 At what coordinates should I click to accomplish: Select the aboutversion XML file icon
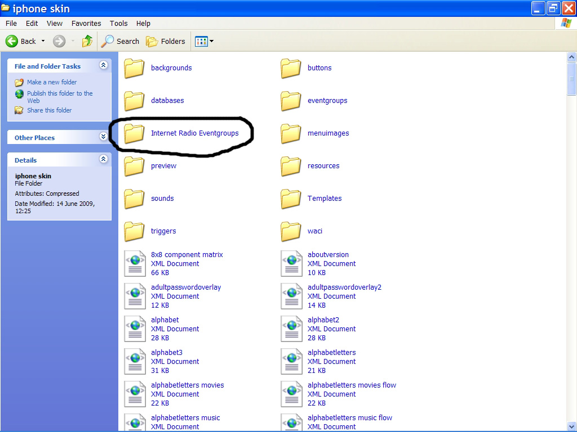[x=291, y=263]
